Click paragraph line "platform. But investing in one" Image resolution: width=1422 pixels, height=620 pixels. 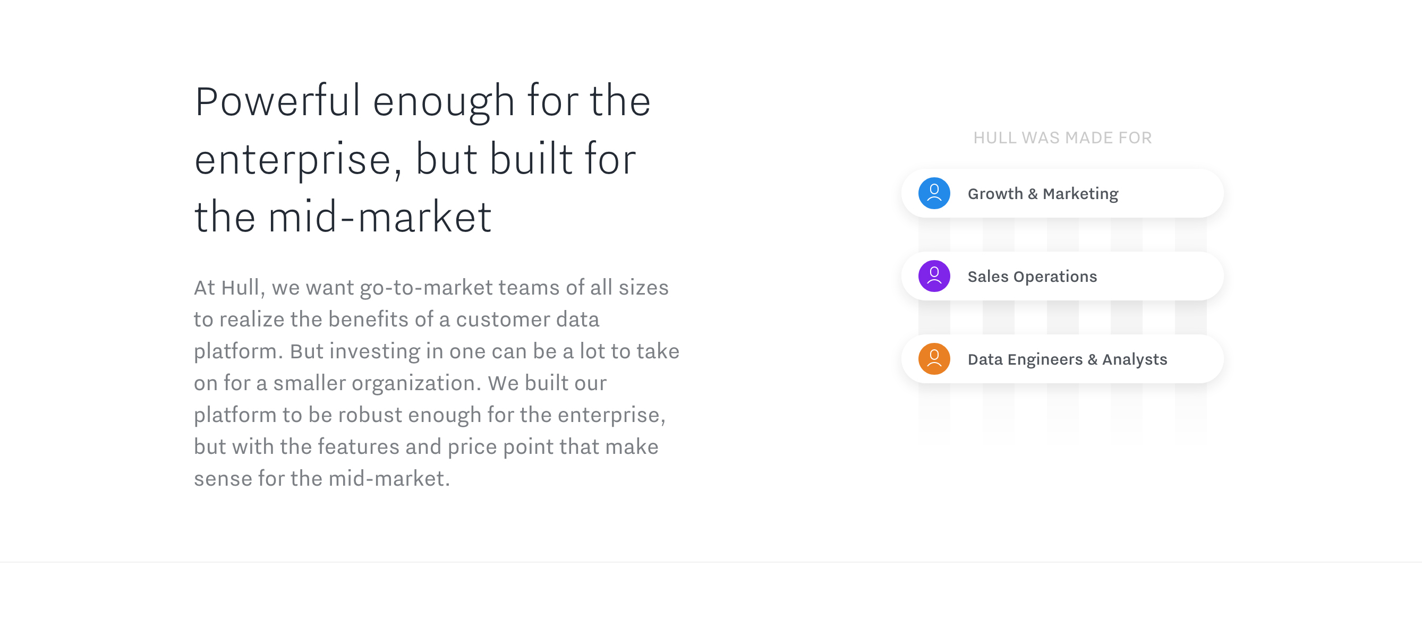tap(437, 351)
